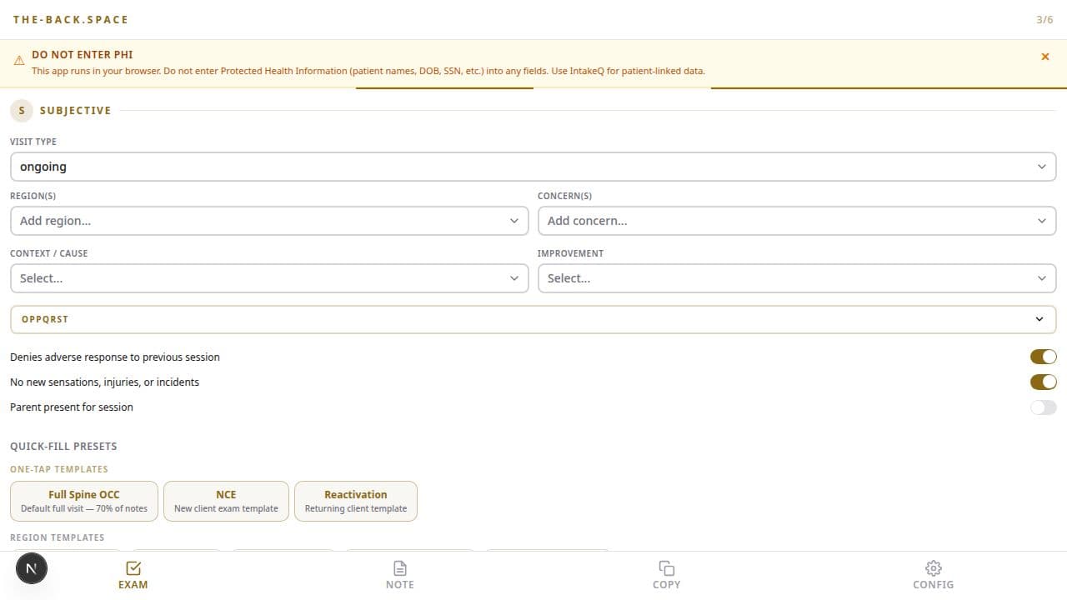Click the round N logo badge
Image resolution: width=1067 pixels, height=600 pixels.
click(x=32, y=568)
